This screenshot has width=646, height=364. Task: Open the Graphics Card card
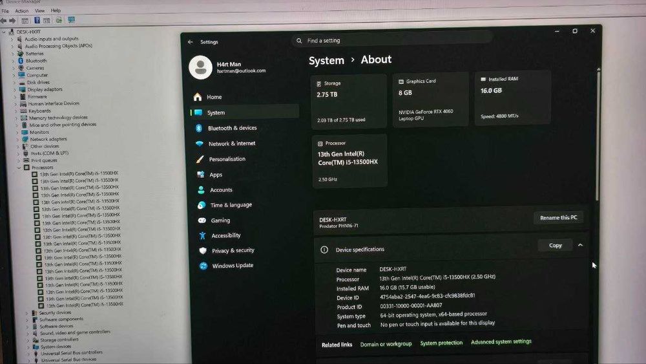pyautogui.click(x=430, y=100)
